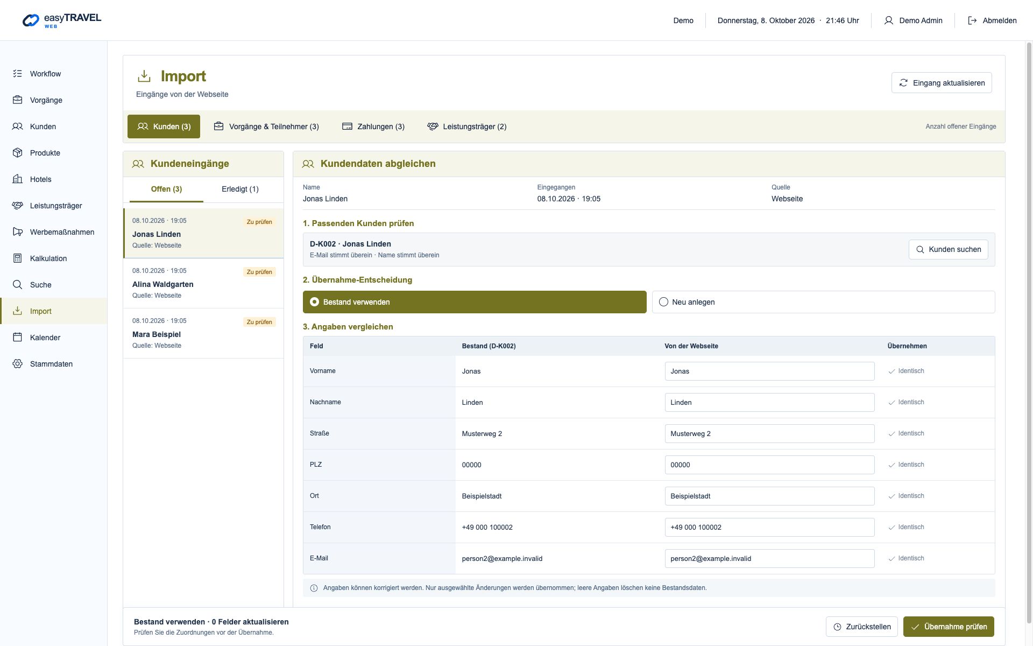Click the Suche magnifier icon in sidebar
1033x646 pixels.
(18, 285)
